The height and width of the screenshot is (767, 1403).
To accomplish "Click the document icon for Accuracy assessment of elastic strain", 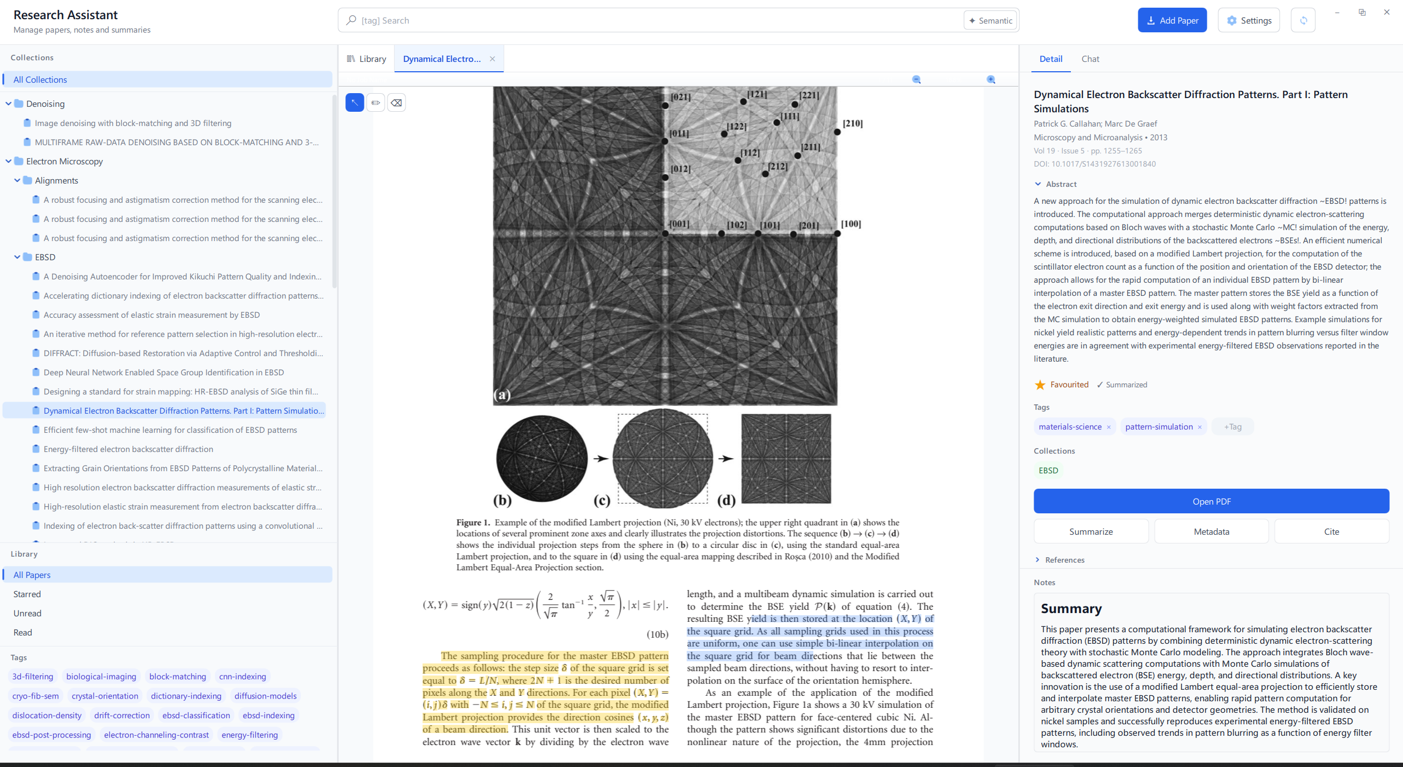I will (36, 314).
